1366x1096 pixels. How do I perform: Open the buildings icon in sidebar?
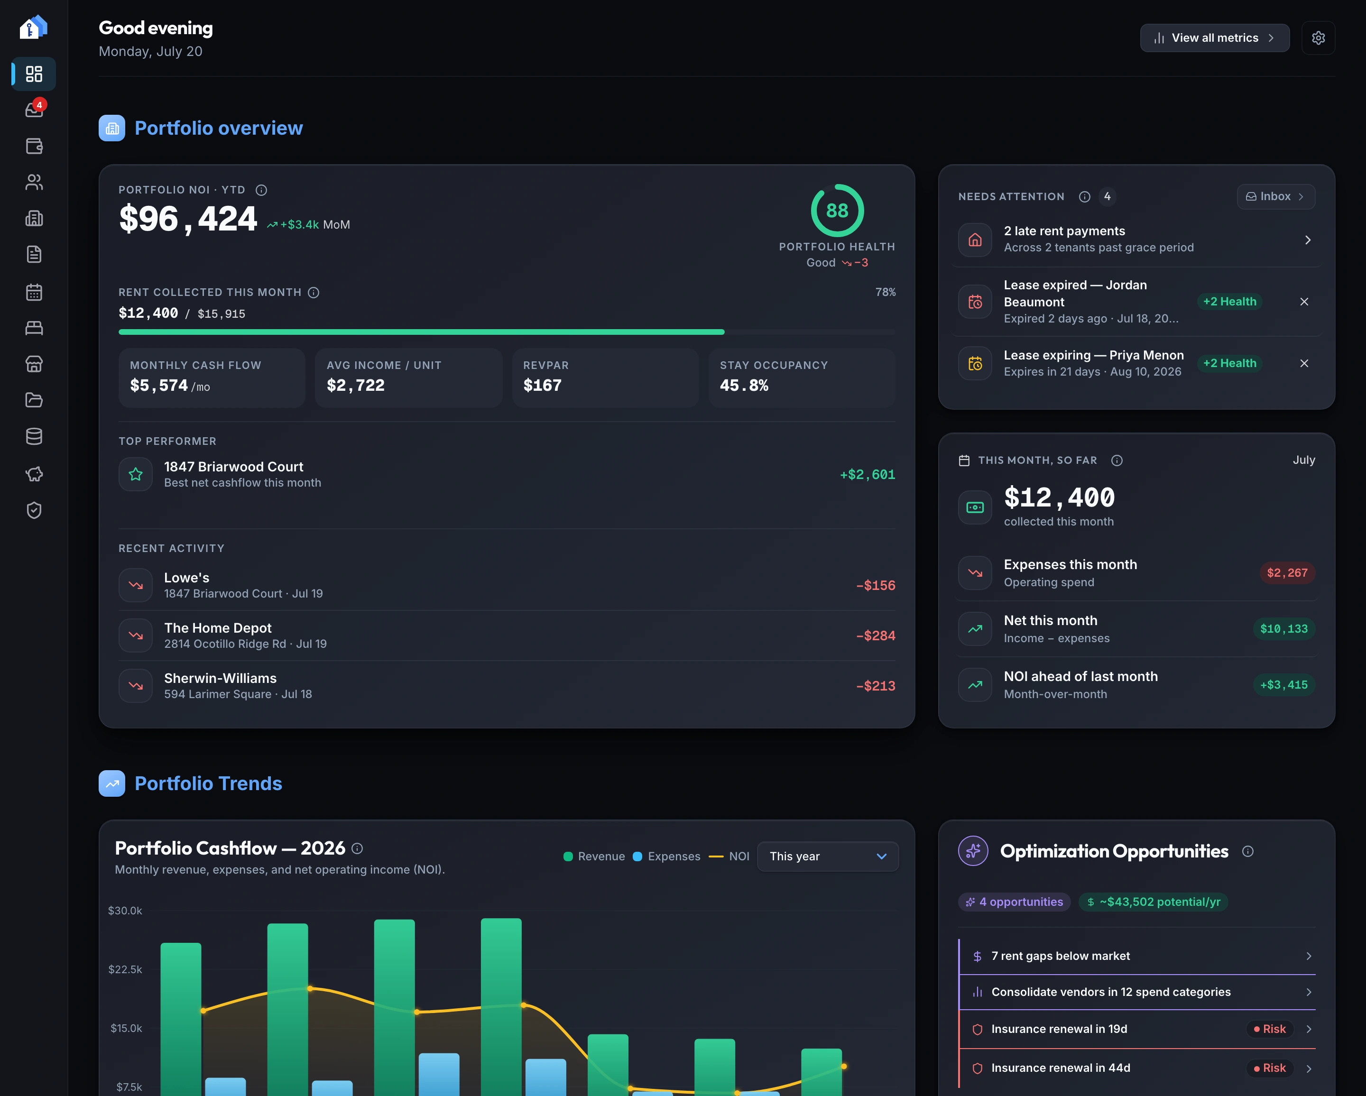pyautogui.click(x=34, y=219)
